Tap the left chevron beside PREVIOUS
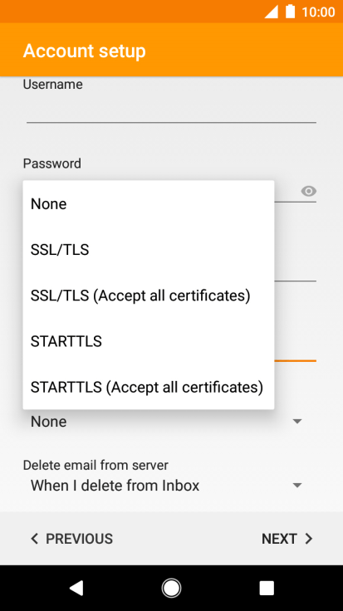343x611 pixels. point(35,539)
